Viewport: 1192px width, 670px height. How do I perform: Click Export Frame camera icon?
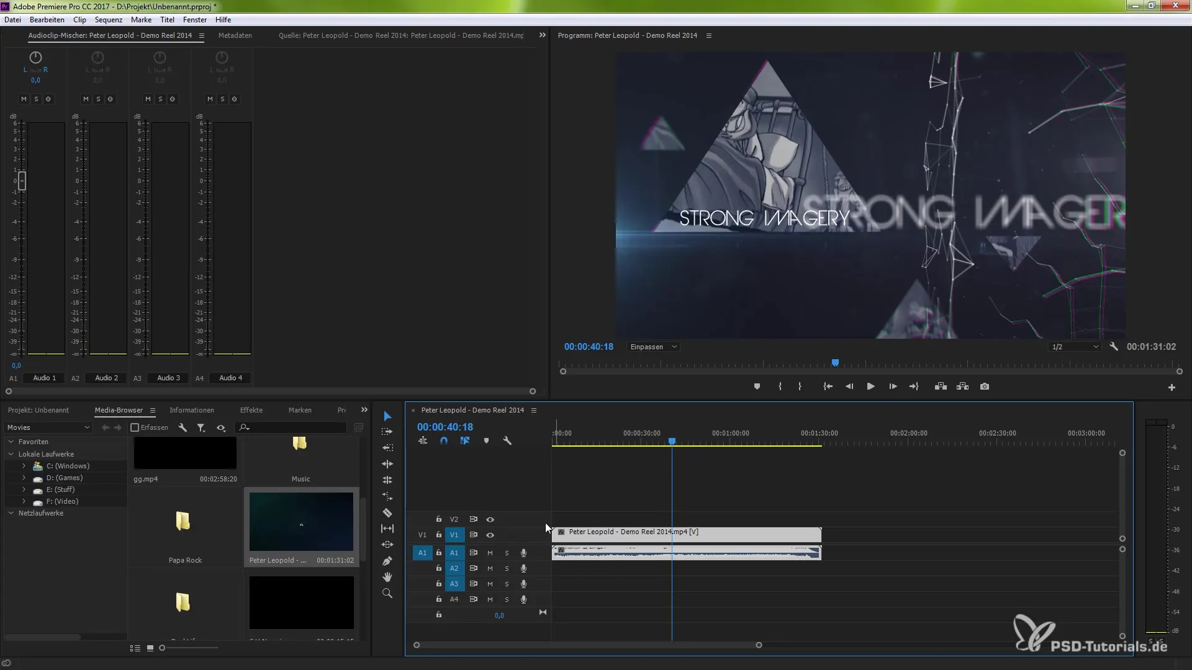point(985,386)
